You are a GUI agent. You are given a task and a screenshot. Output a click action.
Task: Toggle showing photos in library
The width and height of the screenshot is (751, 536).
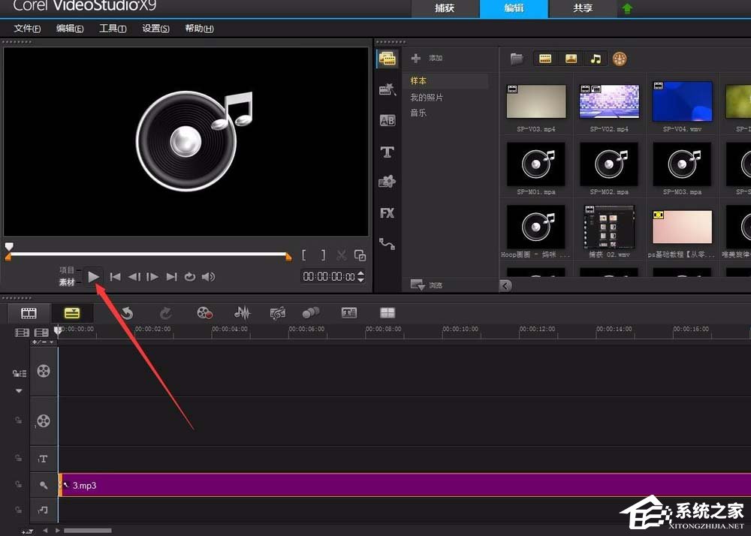tap(571, 59)
